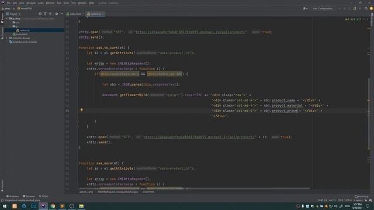This screenshot has height=210, width=374.
Task: Click the Search Everywhere magnifier icon
Action: point(366,9)
